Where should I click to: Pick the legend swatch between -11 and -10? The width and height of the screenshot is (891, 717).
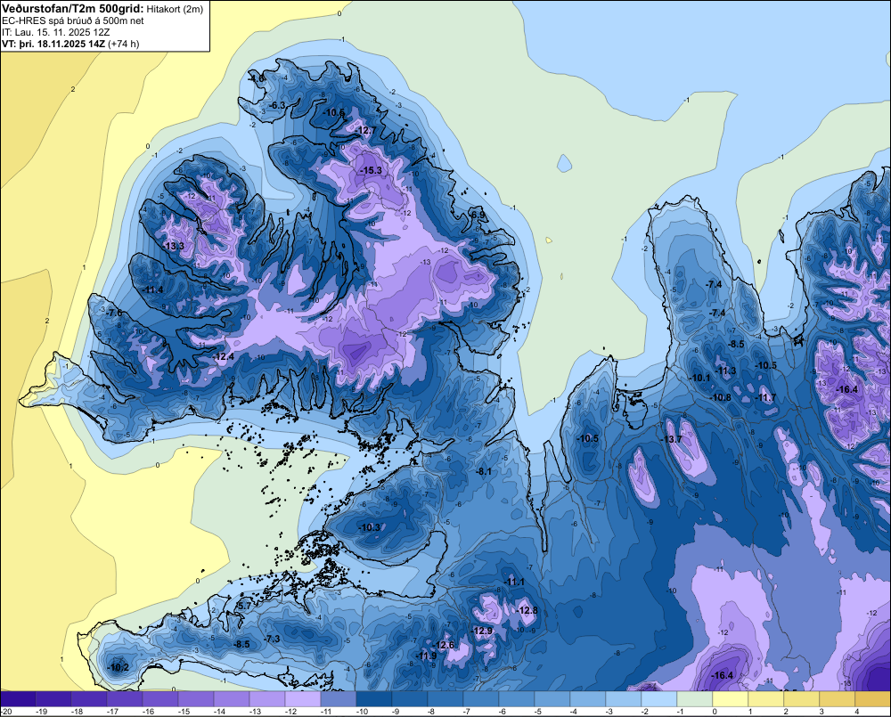[338, 699]
